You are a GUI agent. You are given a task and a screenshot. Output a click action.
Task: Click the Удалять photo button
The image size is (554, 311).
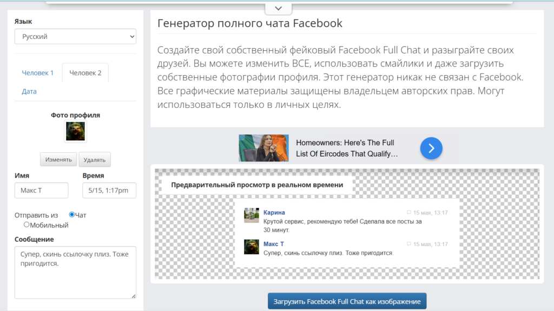94,159
